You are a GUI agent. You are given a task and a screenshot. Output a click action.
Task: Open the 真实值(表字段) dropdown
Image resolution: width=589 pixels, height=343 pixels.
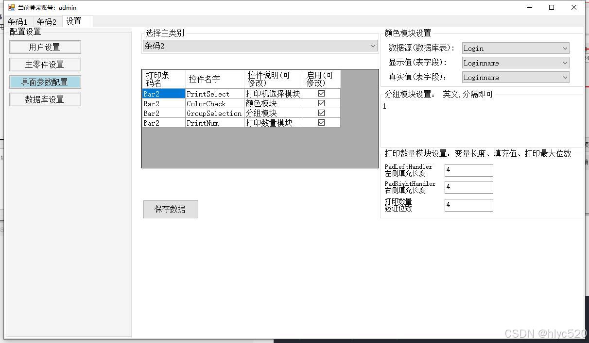coord(516,77)
